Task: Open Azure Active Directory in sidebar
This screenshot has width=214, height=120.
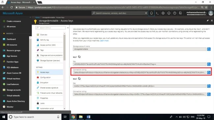Action: pos(16,101)
